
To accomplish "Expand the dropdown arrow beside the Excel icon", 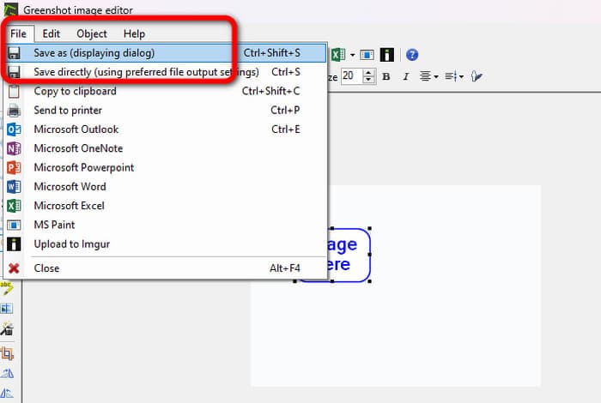I will pyautogui.click(x=352, y=55).
